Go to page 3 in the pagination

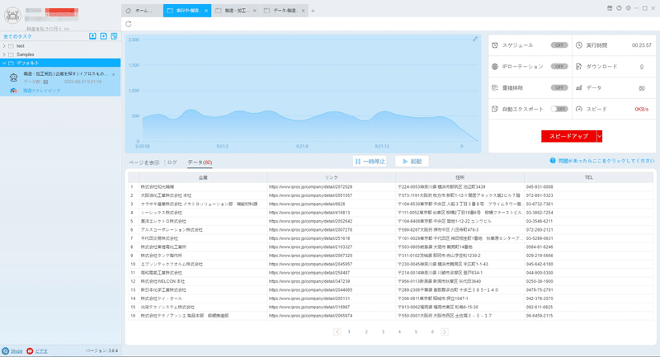click(383, 331)
